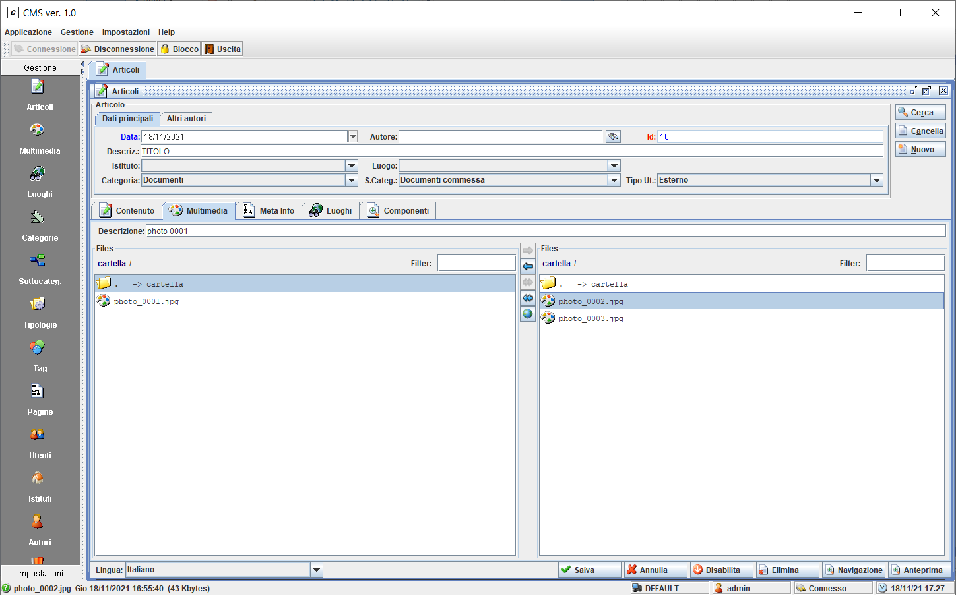Screen dimensions: 958x596
Task: Click the Descrizione field containing photo 0001
Action: [x=546, y=231]
